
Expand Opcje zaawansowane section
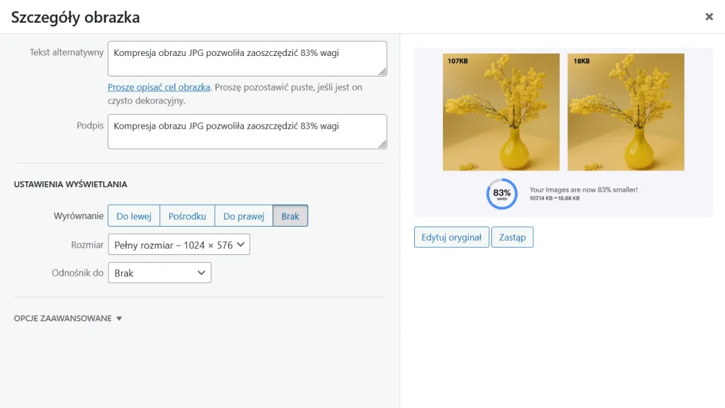(x=68, y=319)
